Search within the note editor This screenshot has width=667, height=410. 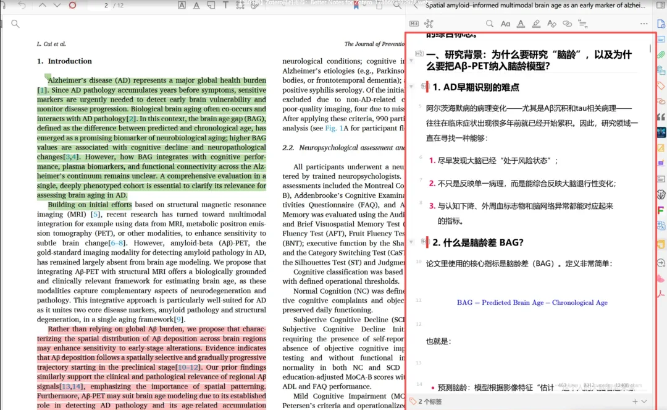(x=490, y=24)
